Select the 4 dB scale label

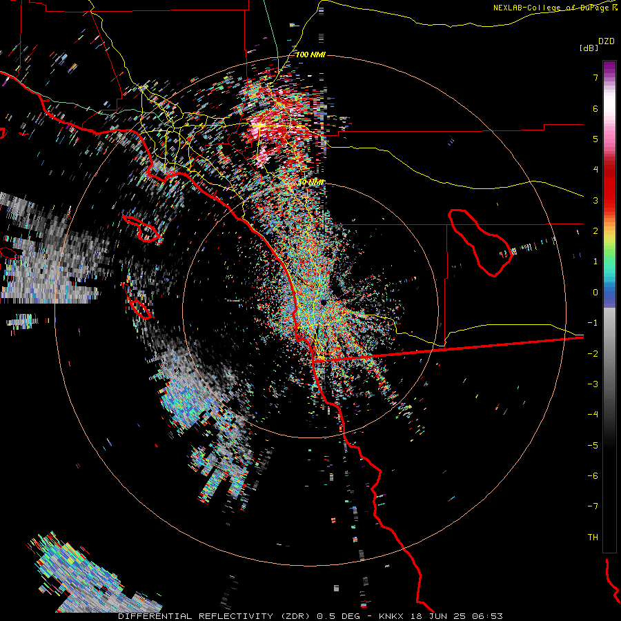(595, 170)
